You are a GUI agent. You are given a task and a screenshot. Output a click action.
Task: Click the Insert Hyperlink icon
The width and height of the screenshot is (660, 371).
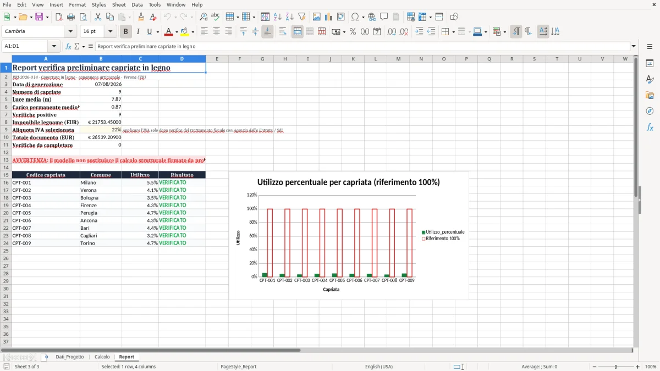(x=372, y=17)
